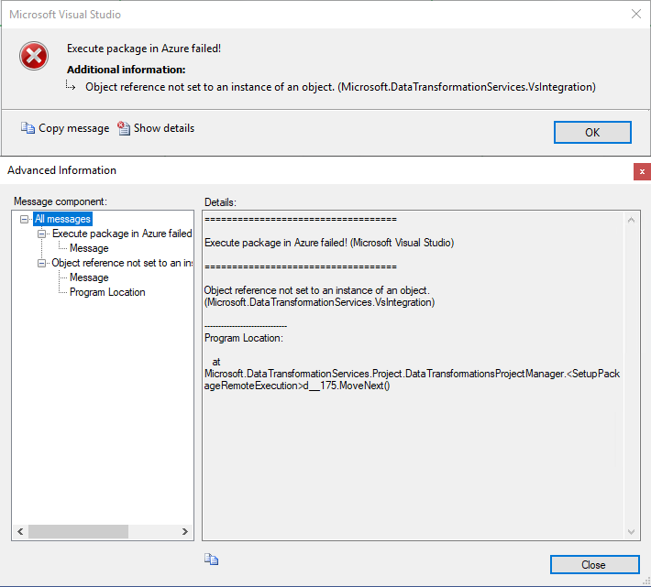Close the Microsoft Visual Studio error dialog
651x587 pixels.
[x=636, y=14]
